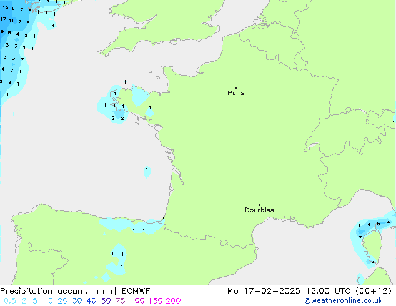Image resolution: width=396 pixels, height=306 pixels.
Task: Click the precipitation value 15 on the map
Action: pyautogui.click(x=6, y=7)
